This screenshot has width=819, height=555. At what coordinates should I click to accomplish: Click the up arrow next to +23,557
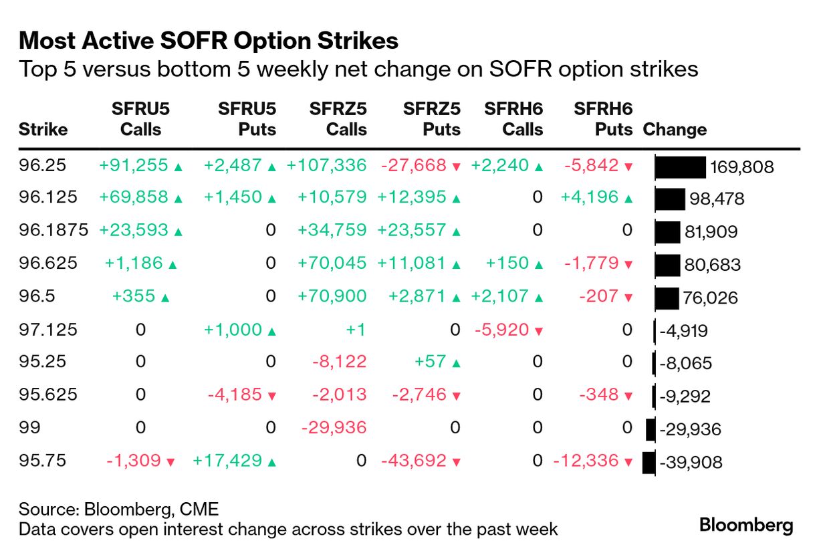457,233
